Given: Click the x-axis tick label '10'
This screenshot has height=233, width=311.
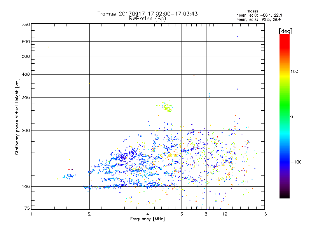Looking at the screenshot, I should 225,214.
